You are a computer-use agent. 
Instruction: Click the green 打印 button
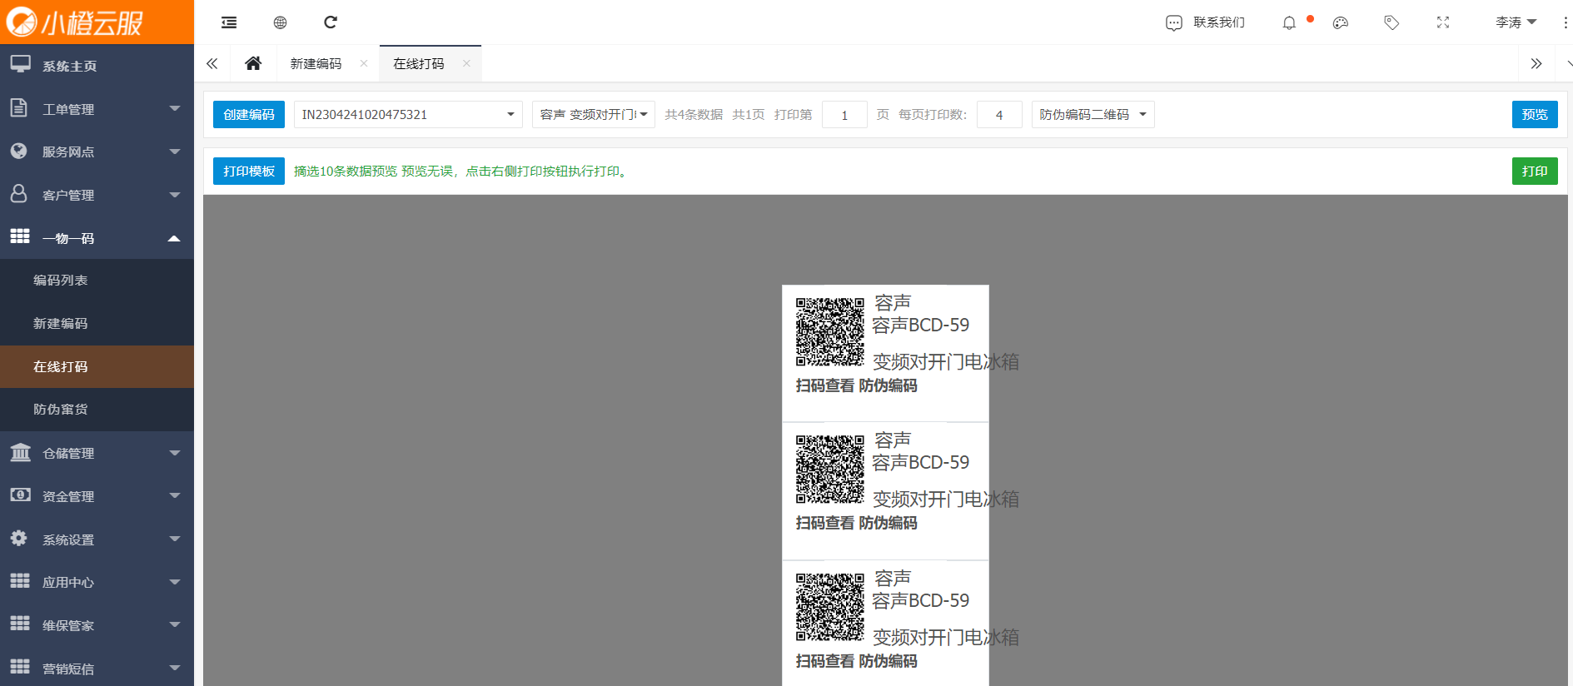[x=1535, y=171]
